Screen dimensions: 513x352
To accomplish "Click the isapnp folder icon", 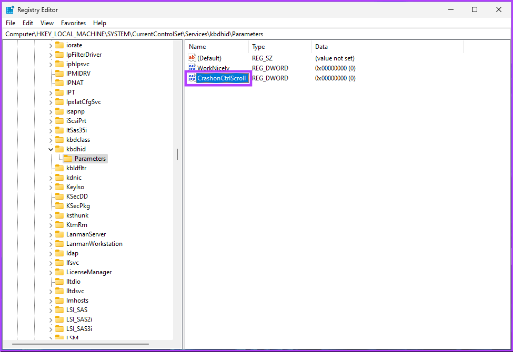I will 59,111.
